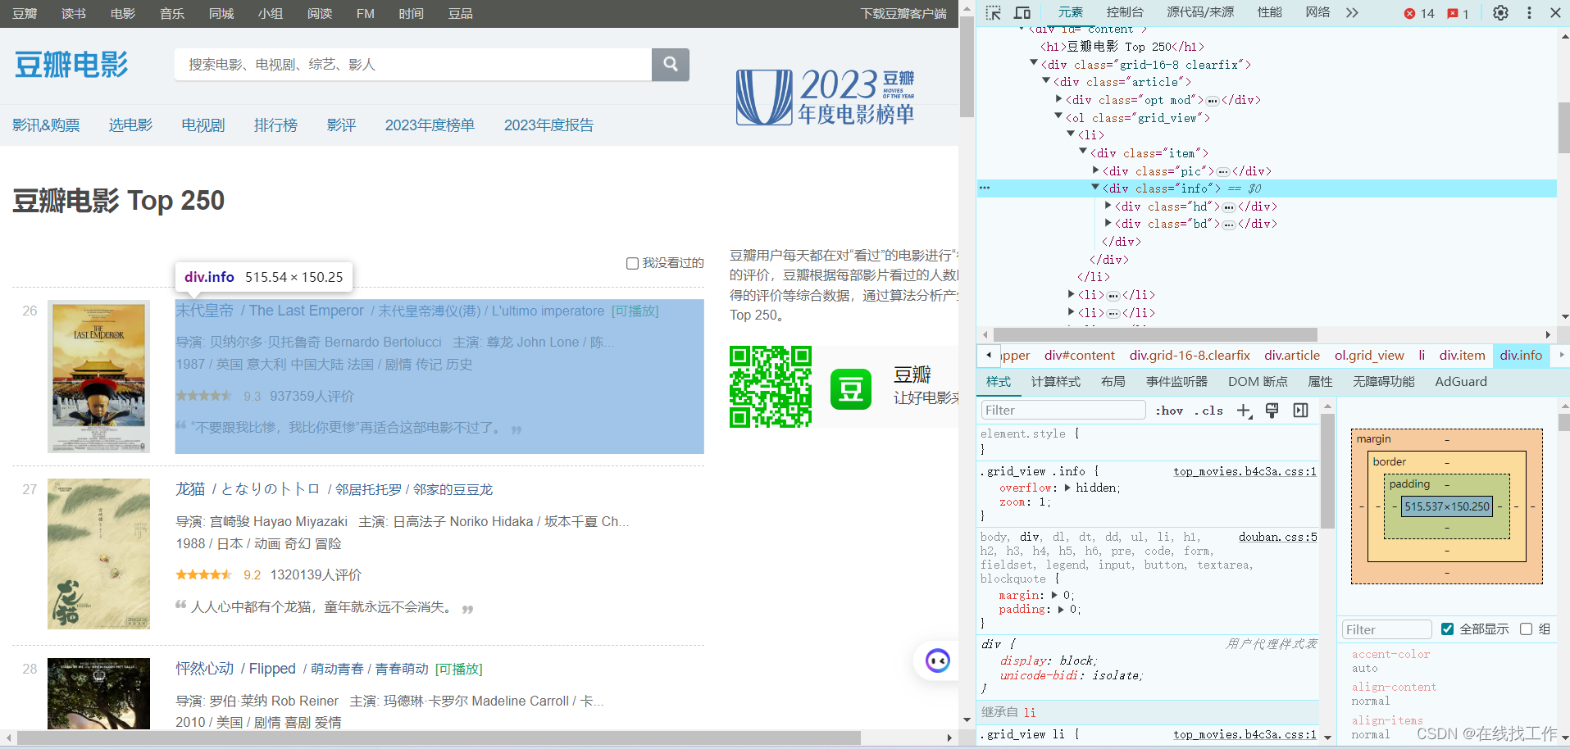Switch to the 控制台 console tab

[x=1125, y=12]
